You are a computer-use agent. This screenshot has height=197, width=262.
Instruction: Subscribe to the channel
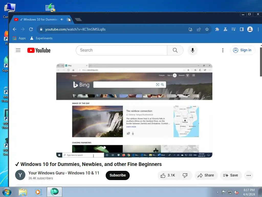[118, 175]
